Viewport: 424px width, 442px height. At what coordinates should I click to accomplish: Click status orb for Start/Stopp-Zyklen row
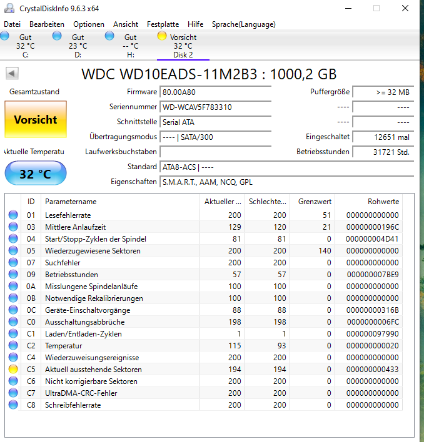[13, 238]
